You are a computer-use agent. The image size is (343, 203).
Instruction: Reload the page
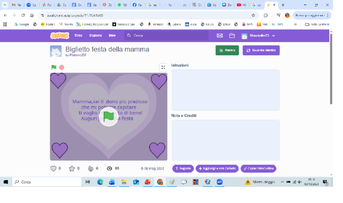point(23,15)
